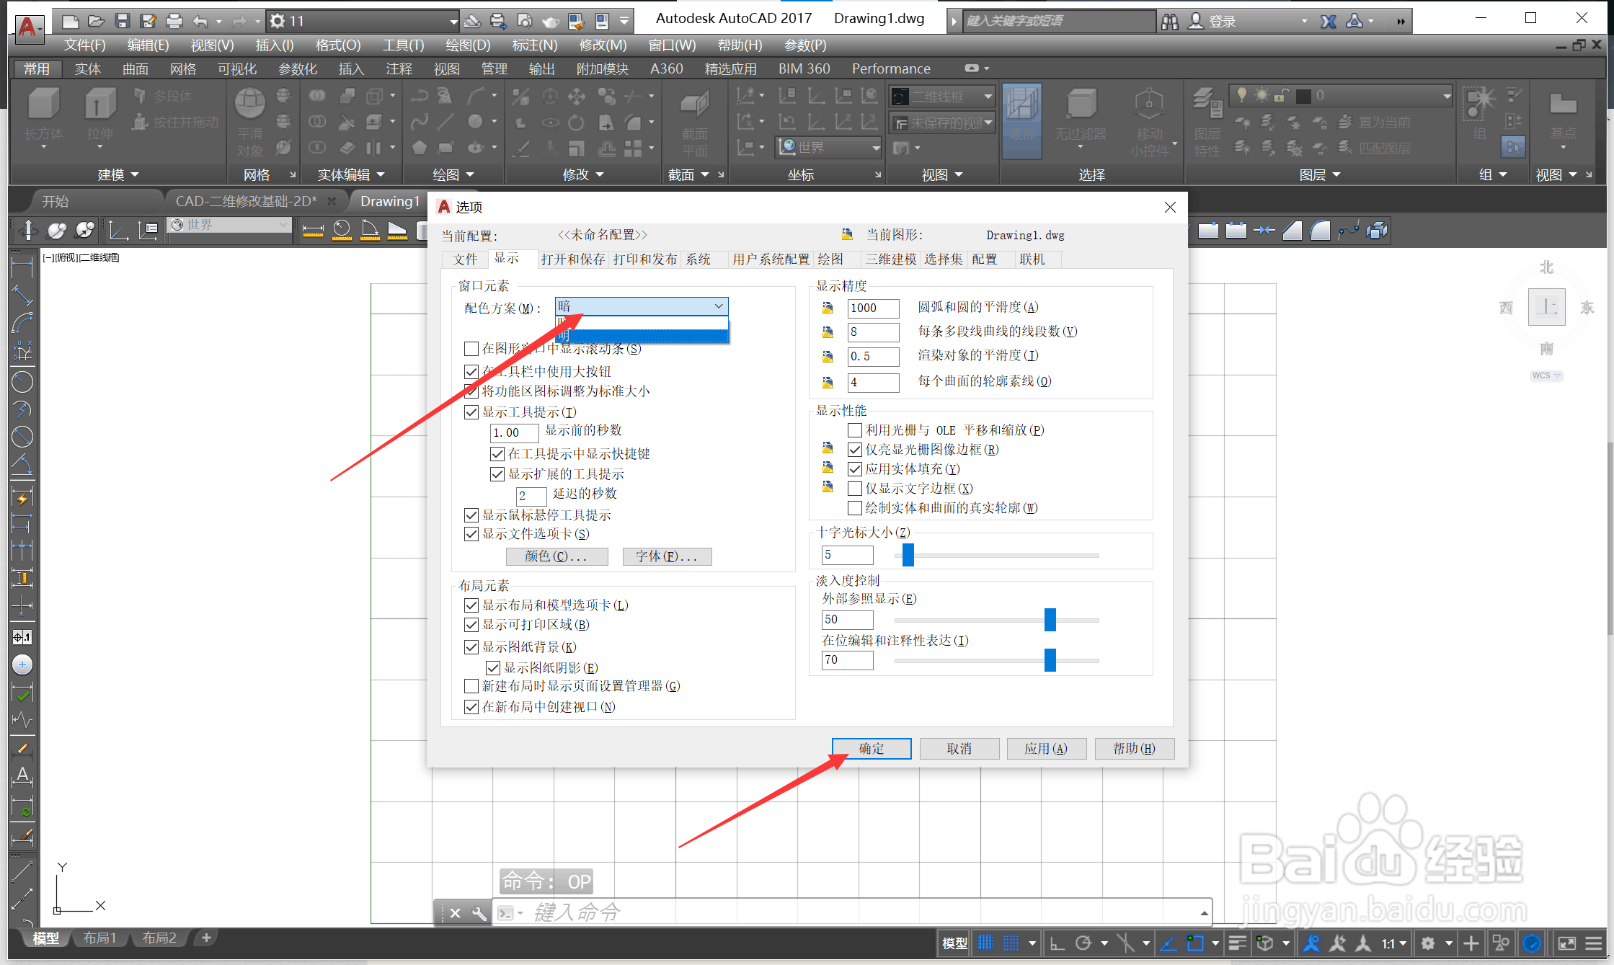Screen dimensions: 1614x965
Task: Select the text A tool in left toolbar
Action: [22, 775]
